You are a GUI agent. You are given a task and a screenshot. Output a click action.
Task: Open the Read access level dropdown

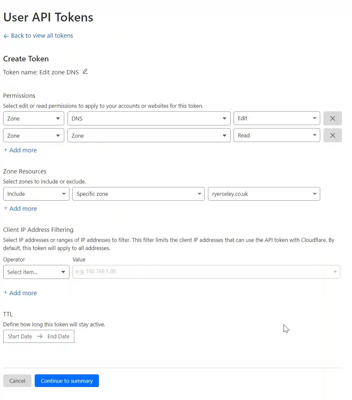[x=276, y=135]
